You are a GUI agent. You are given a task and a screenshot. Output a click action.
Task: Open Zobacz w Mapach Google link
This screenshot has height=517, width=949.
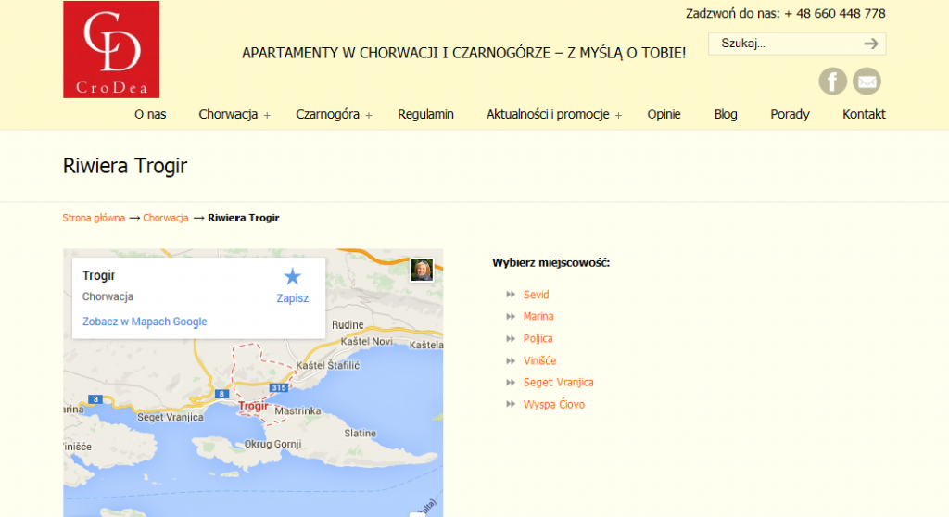pos(145,322)
